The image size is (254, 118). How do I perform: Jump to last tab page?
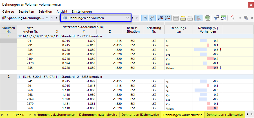click(x=35, y=115)
